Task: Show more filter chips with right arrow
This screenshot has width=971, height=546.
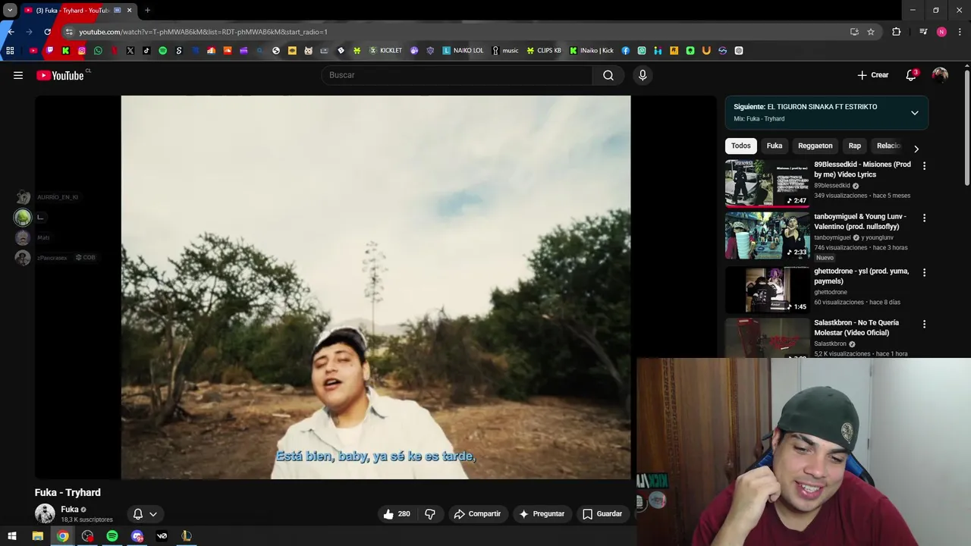Action: (x=916, y=149)
